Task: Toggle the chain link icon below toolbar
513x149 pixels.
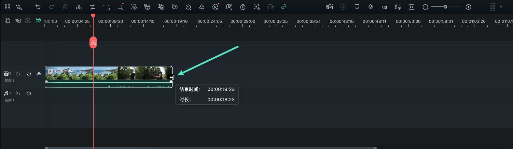Action: tap(17, 20)
